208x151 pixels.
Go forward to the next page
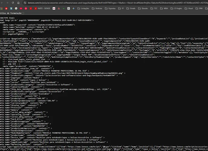coord(7,3)
